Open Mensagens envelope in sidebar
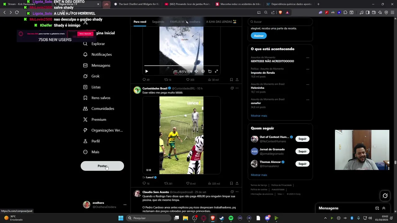Image resolution: width=397 pixels, height=223 pixels. (x=97, y=65)
